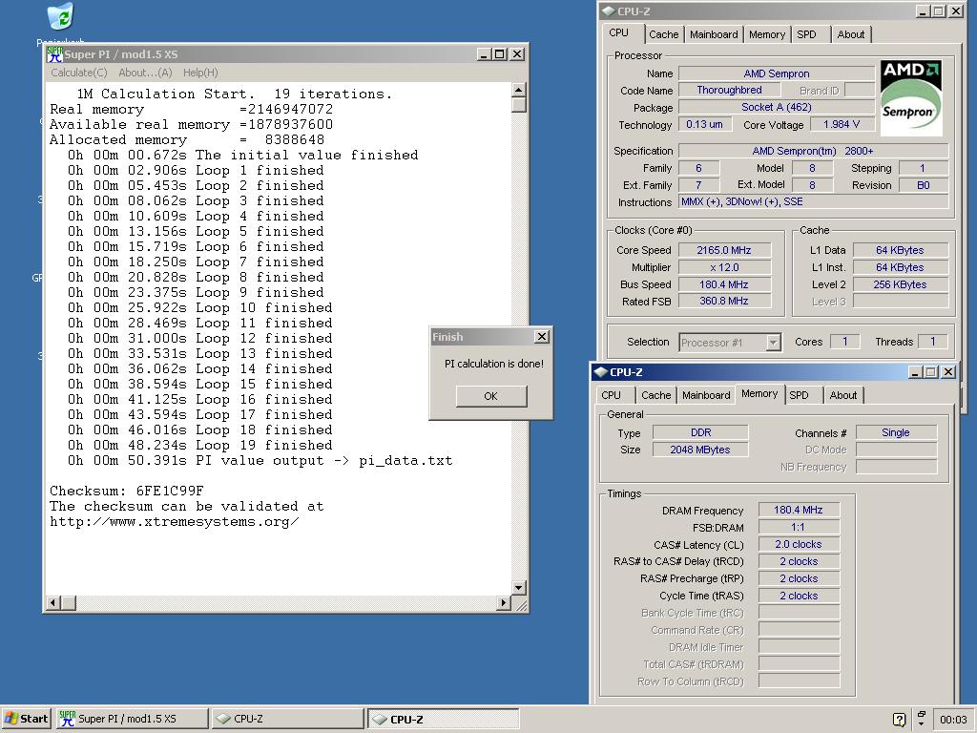Viewport: 977px width, 733px height.
Task: Activate first CPU-Z taskbar button
Action: click(x=287, y=719)
